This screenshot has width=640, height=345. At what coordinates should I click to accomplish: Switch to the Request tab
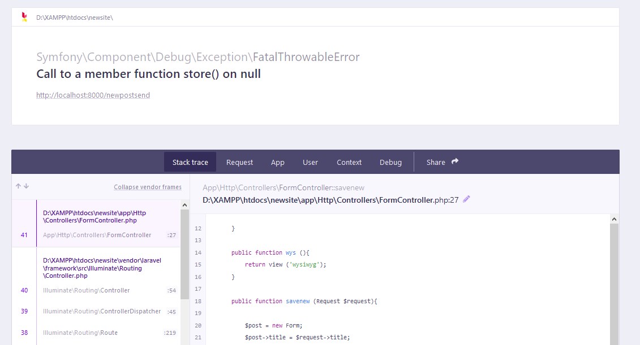click(x=239, y=162)
